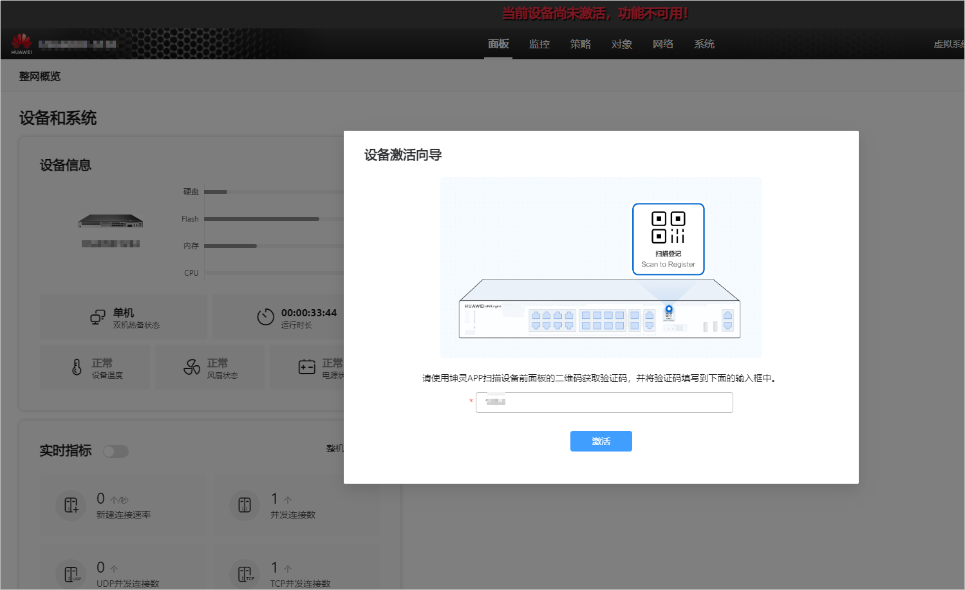Viewport: 965px width, 590px height.
Task: Click the 硬盘 usage bar
Action: pyautogui.click(x=274, y=192)
